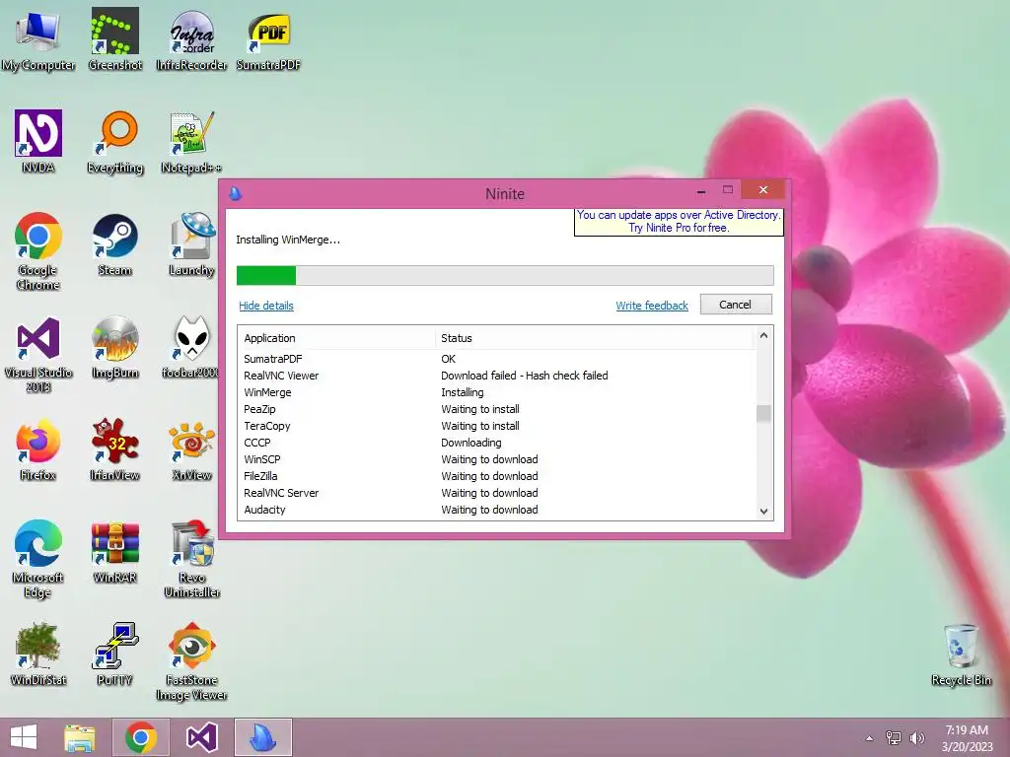Switch to Visual Studio in the taskbar

click(x=201, y=737)
